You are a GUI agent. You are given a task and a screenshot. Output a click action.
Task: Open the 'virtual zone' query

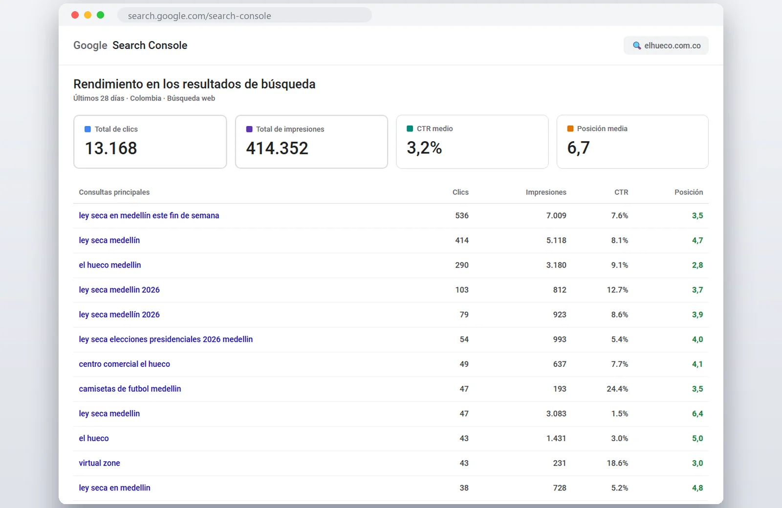point(99,463)
